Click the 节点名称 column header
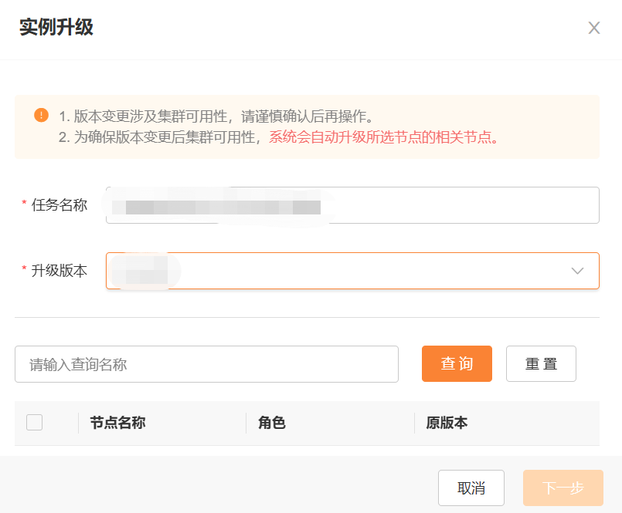Screen dimensions: 622x513 pyautogui.click(x=117, y=423)
